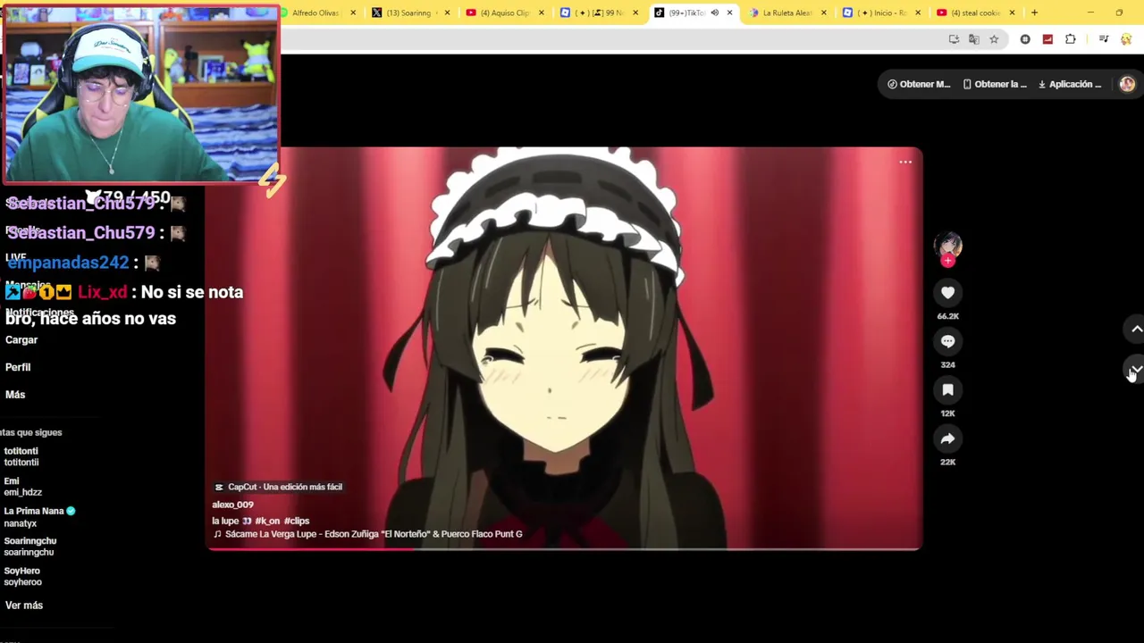Open the alexo_009 username on the video
Image resolution: width=1144 pixels, height=643 pixels.
(232, 505)
